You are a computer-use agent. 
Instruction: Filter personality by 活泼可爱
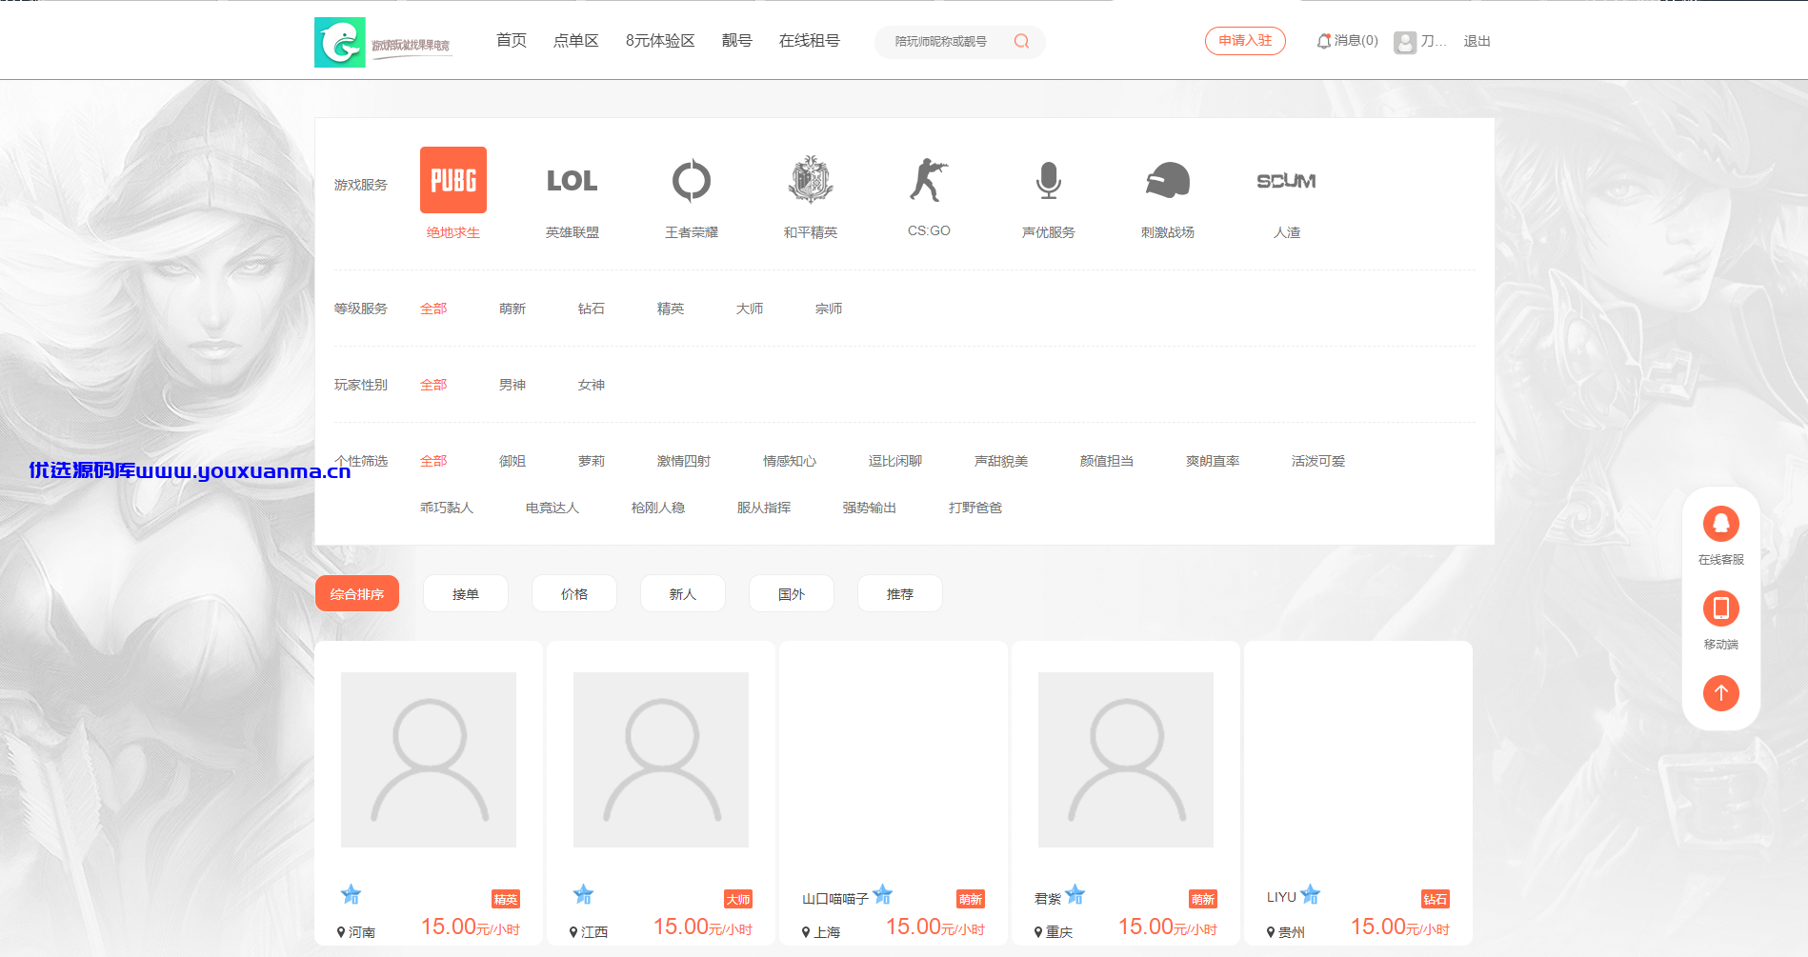tap(1318, 461)
